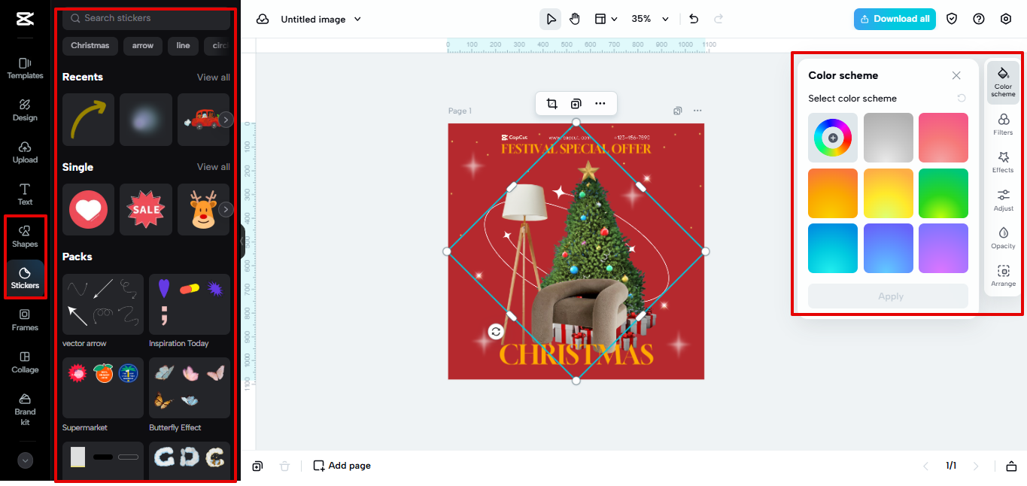
Task: Choose the red heart sticker
Action: point(89,209)
